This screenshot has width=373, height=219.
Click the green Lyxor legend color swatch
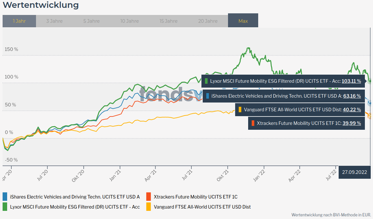click(5, 206)
